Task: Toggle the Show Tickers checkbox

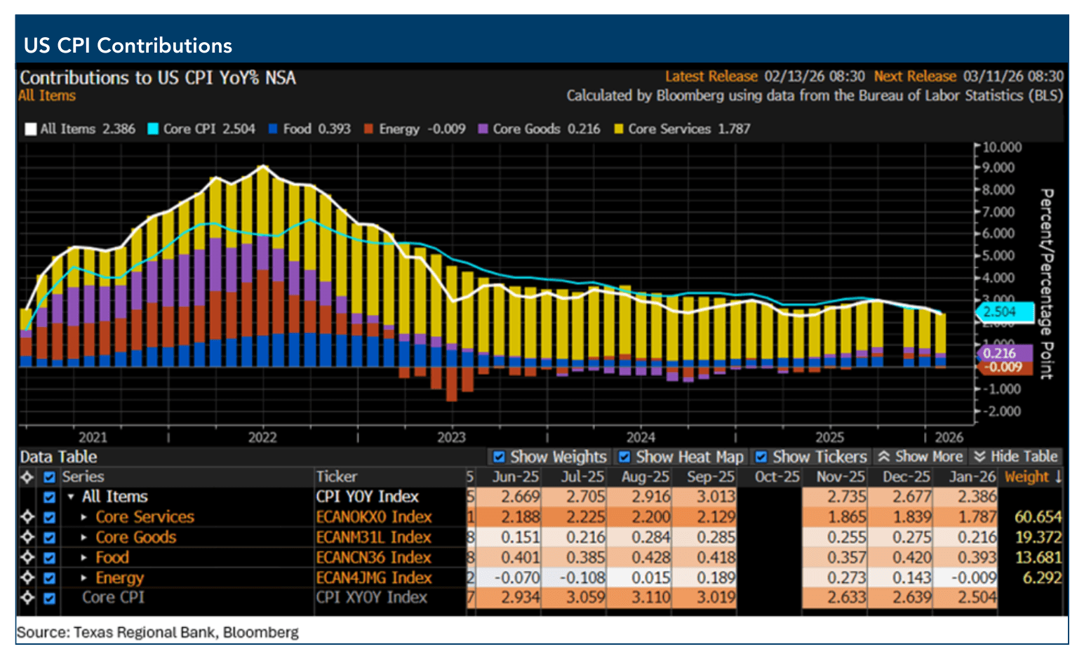Action: pos(761,457)
